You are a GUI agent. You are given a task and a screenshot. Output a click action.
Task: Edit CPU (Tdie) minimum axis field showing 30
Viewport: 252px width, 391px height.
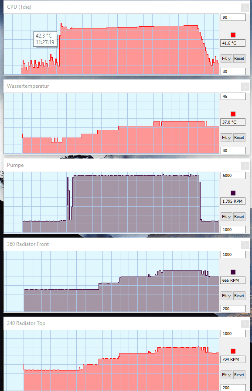pos(233,72)
